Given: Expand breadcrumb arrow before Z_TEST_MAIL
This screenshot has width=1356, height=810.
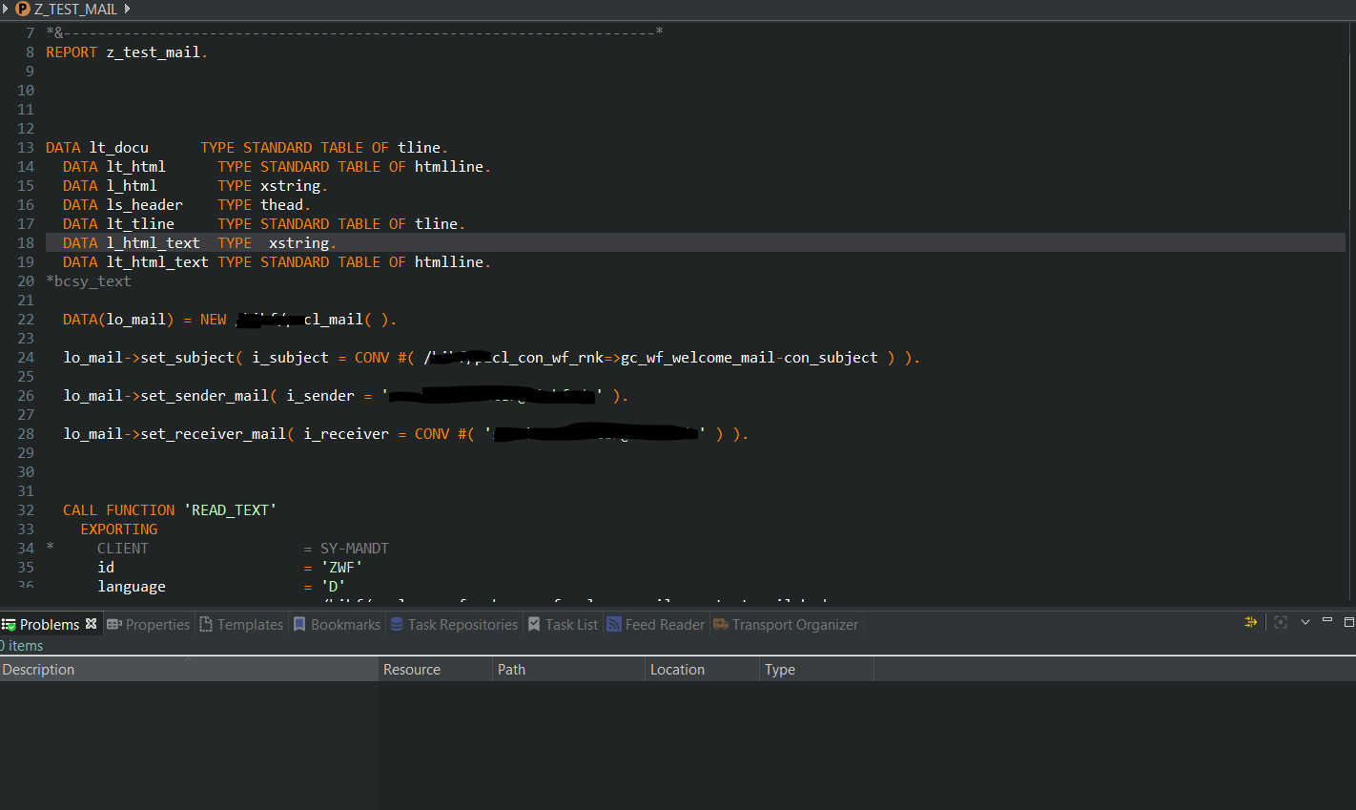Looking at the screenshot, I should [5, 10].
